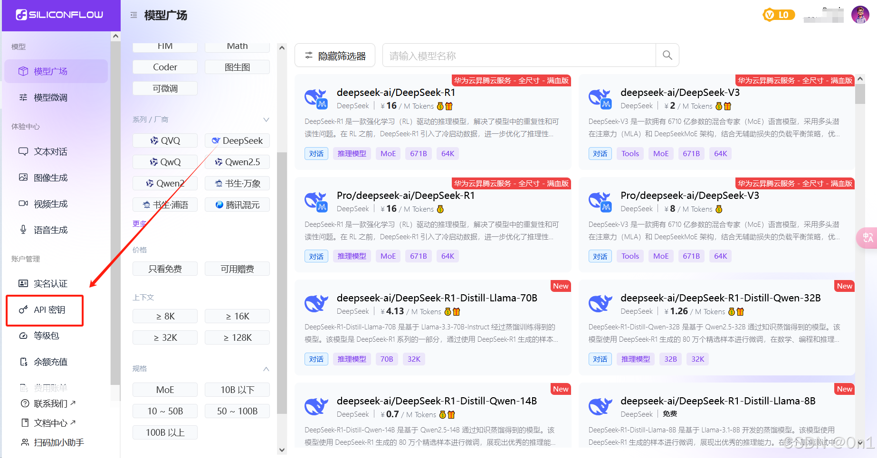Click the L0 level badge
The height and width of the screenshot is (458, 877).
(779, 15)
